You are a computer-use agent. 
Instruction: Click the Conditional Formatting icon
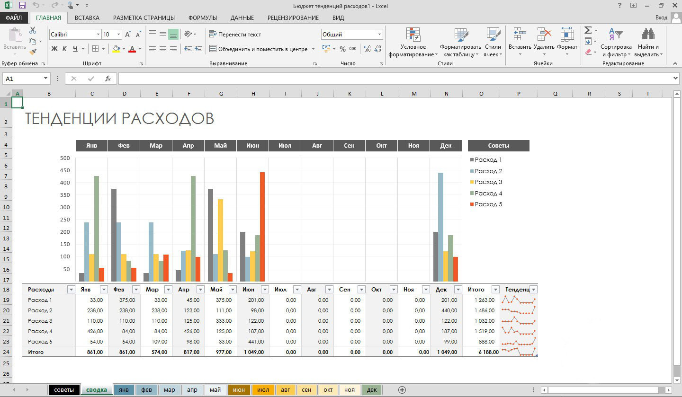coord(413,35)
